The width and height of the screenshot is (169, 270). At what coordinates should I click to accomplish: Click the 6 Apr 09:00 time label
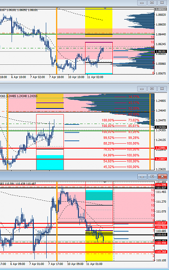[18, 264]
